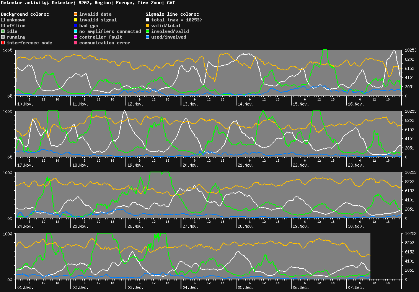The height and width of the screenshot is (292, 419).
Task: Select the "offline" legend square
Action: pos(2,25)
